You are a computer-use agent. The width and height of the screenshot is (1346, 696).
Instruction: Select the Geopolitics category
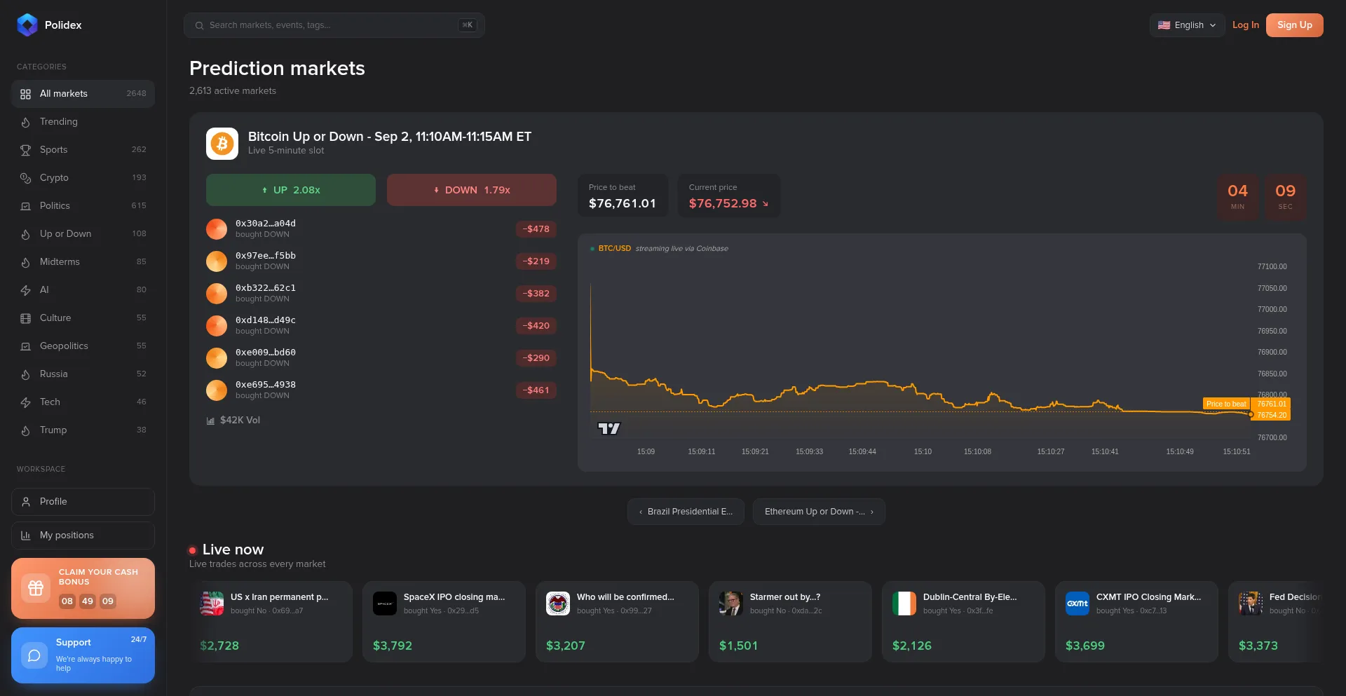coord(83,346)
